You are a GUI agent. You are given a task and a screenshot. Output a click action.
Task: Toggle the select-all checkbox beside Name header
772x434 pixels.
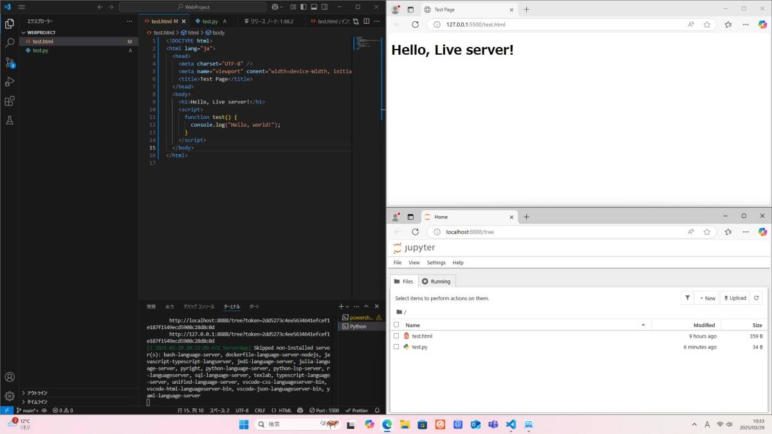396,325
